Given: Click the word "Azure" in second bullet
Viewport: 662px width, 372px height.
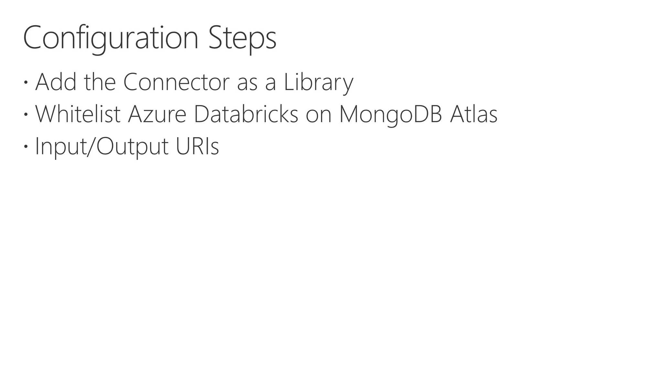Looking at the screenshot, I should pyautogui.click(x=157, y=114).
